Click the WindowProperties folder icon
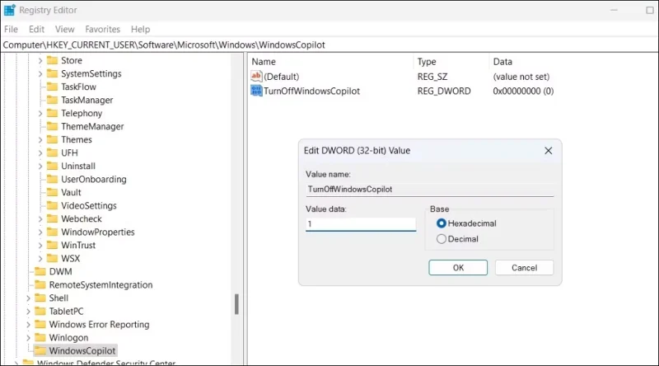 click(x=52, y=232)
